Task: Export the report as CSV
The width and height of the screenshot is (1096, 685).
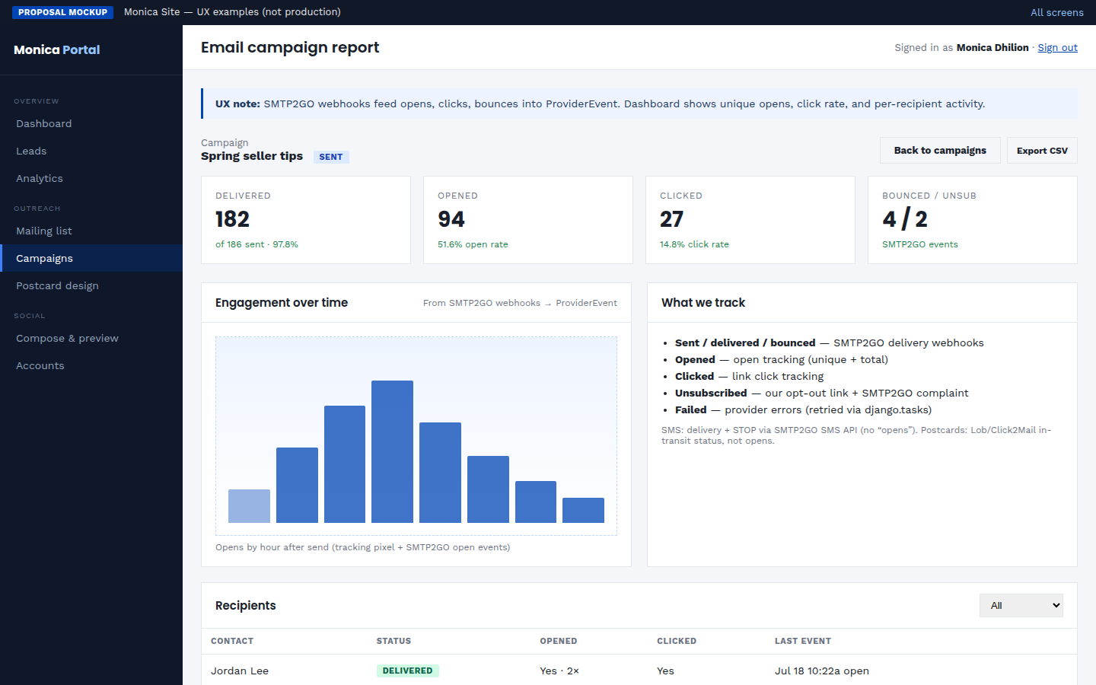Action: [x=1042, y=151]
